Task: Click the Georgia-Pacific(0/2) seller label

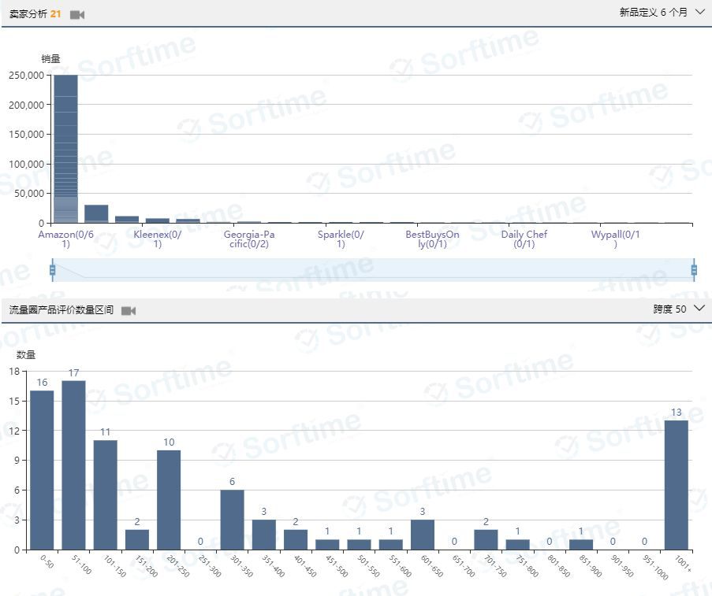Action: pos(249,239)
